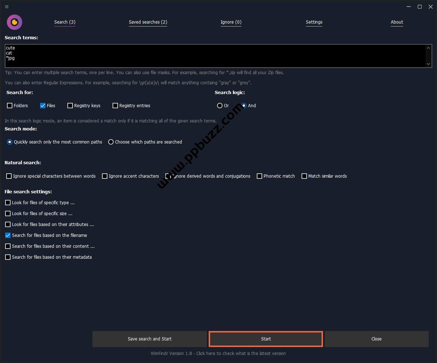
Task: Enable the Registry keys checkbox
Action: (x=70, y=106)
